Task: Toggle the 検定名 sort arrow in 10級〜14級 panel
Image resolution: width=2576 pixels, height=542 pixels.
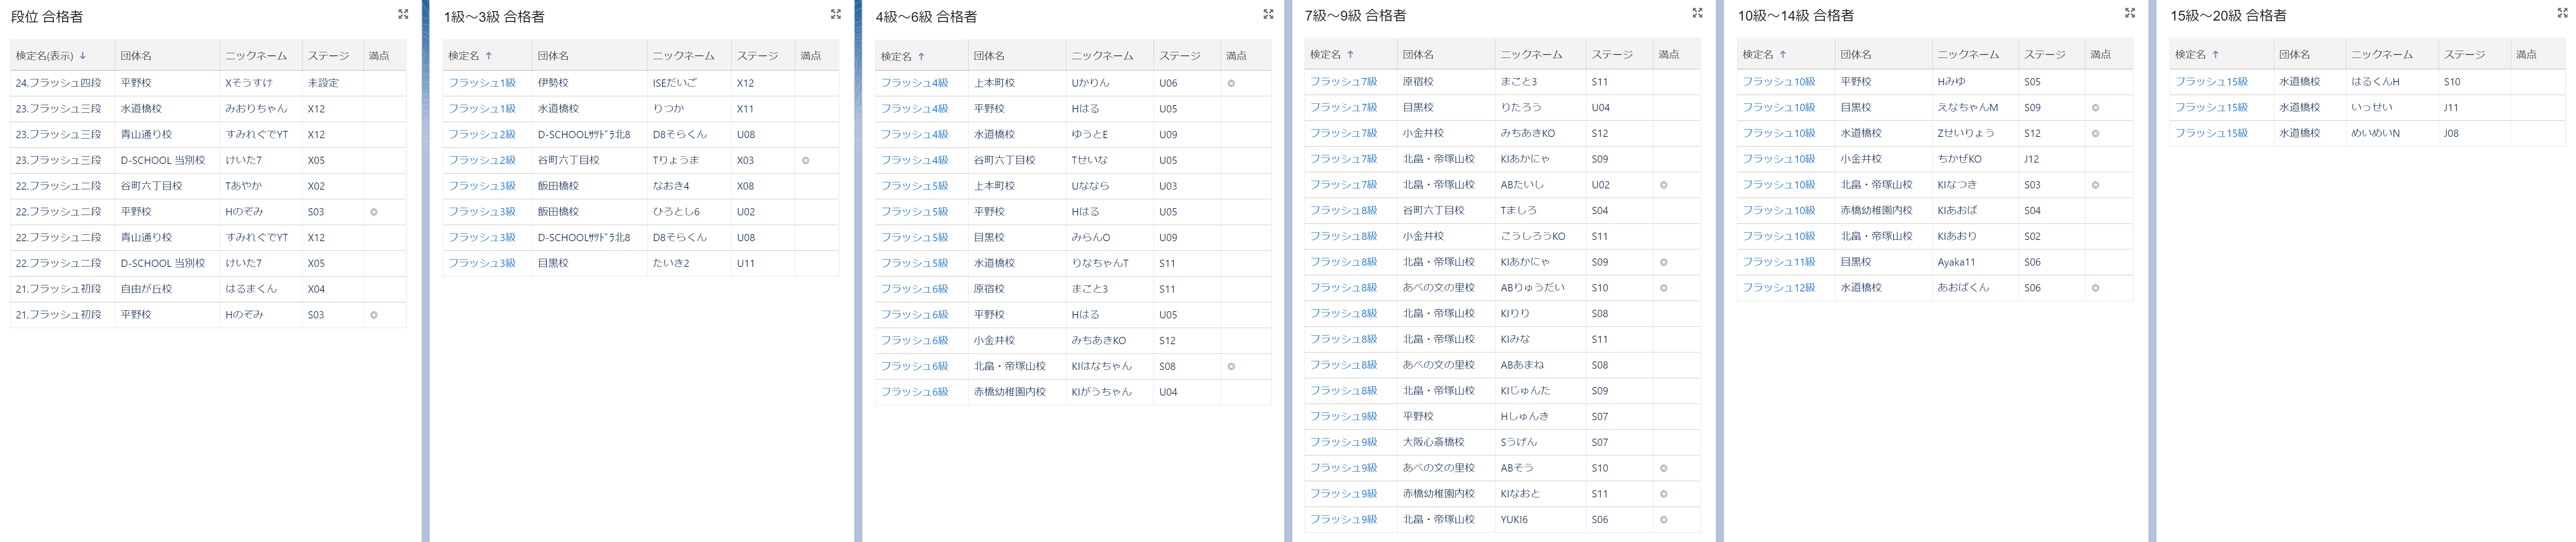Action: [1783, 55]
